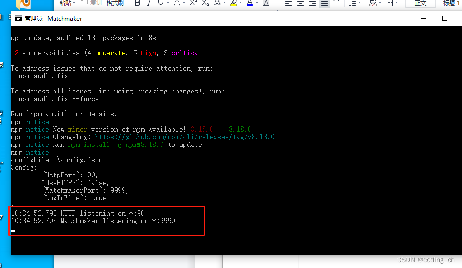Image resolution: width=462 pixels, height=268 pixels.
Task: Click the GitHub changelog URL in console
Action: tap(184, 137)
